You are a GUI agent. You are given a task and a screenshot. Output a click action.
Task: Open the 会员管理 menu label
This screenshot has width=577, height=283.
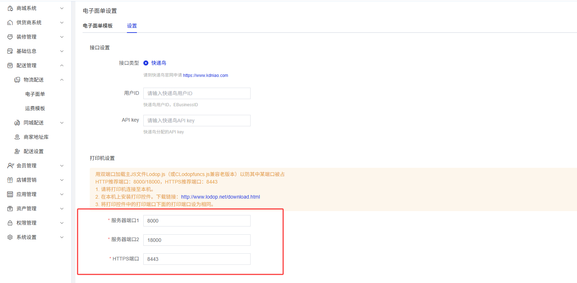(x=26, y=166)
